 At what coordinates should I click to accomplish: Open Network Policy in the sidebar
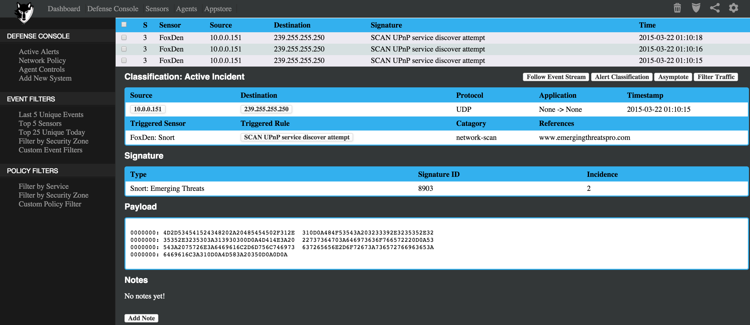coord(42,61)
